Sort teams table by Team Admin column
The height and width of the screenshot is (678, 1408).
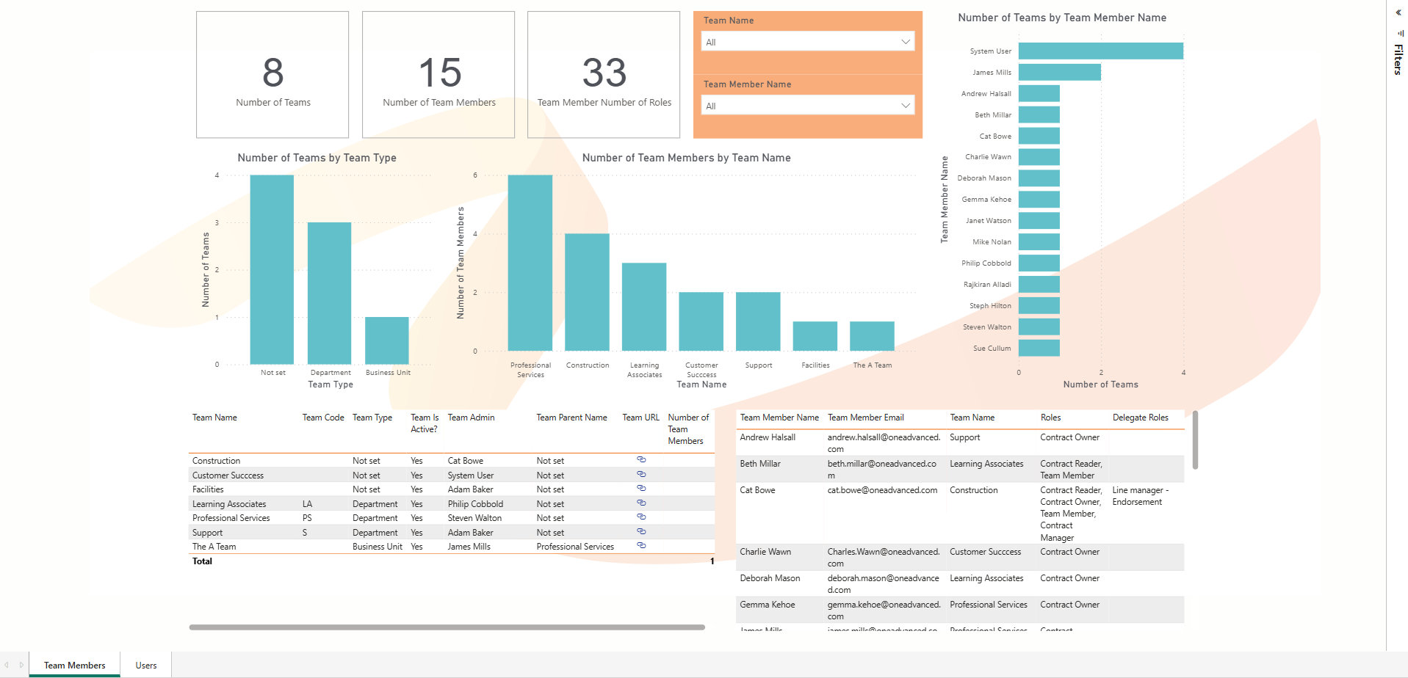472,418
